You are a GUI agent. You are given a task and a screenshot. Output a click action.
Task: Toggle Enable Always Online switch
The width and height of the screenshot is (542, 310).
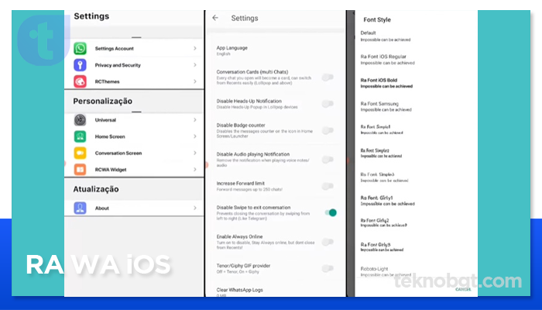tap(328, 242)
